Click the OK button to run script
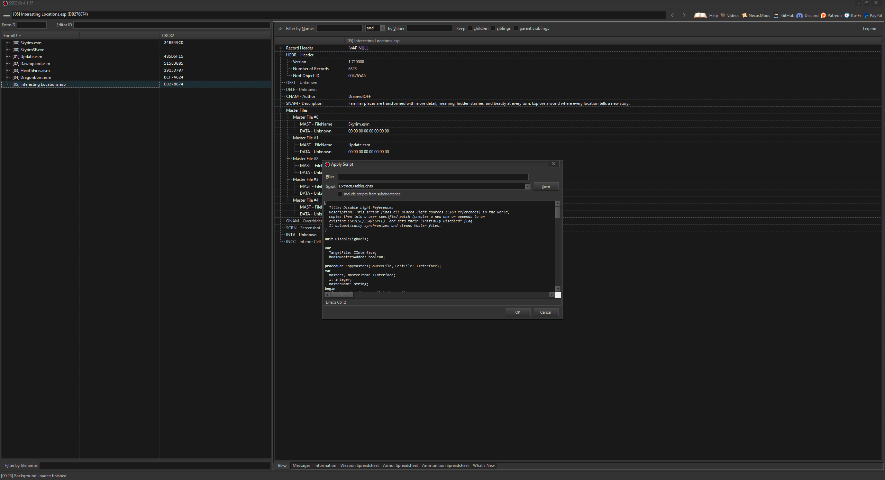The image size is (885, 480). tap(518, 312)
